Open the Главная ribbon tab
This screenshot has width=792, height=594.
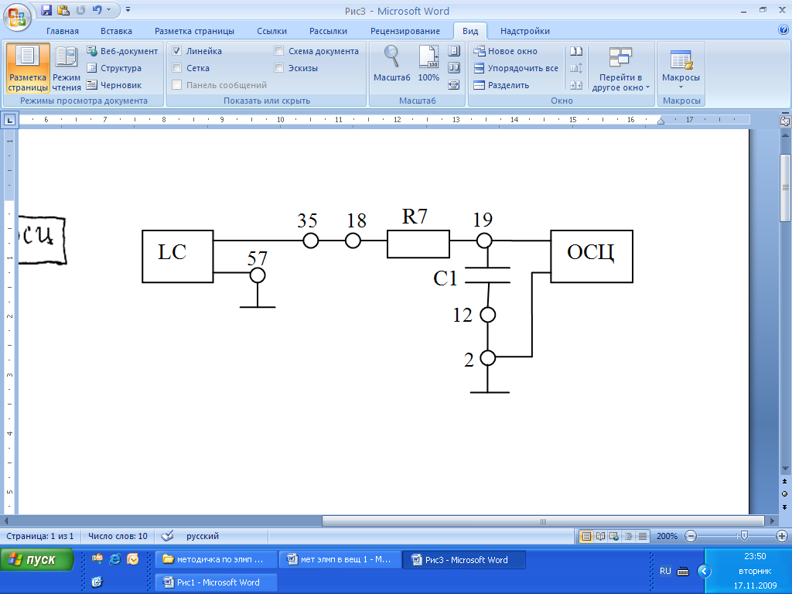[63, 31]
